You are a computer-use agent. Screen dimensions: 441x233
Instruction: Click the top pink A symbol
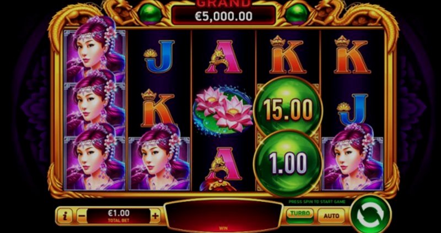(x=223, y=56)
